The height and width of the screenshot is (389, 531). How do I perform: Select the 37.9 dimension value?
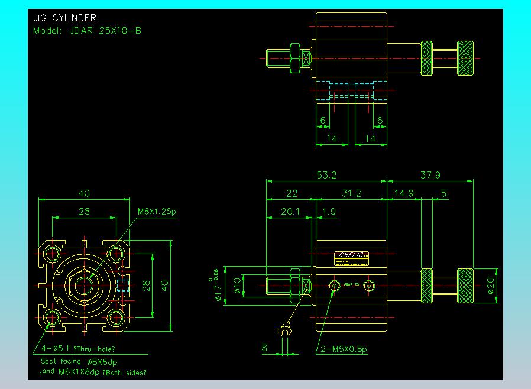coord(430,175)
